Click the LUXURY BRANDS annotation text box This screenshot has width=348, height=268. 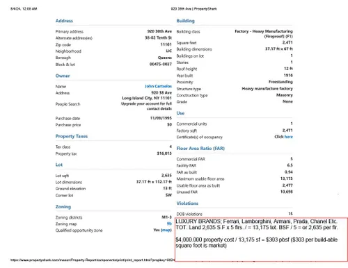click(x=261, y=240)
